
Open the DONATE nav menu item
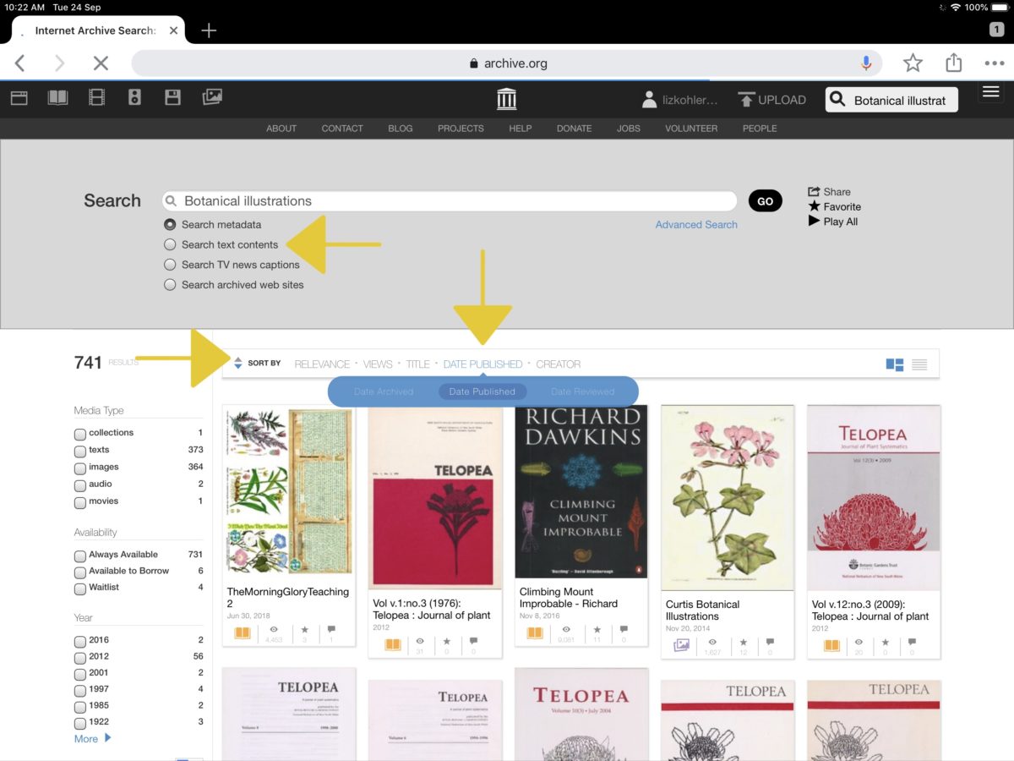click(x=574, y=129)
